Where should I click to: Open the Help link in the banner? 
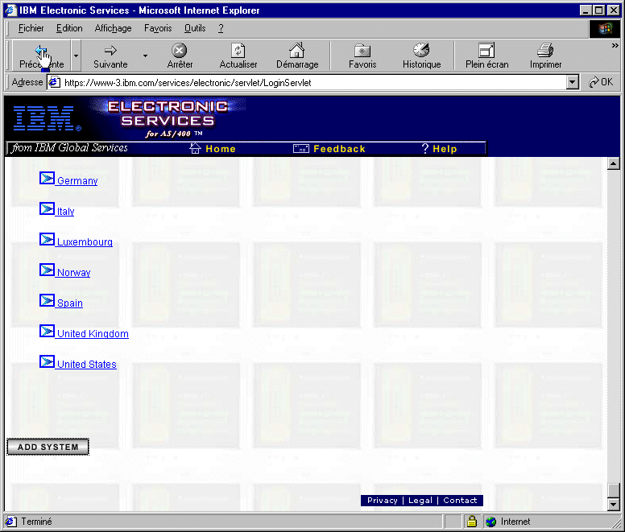445,149
